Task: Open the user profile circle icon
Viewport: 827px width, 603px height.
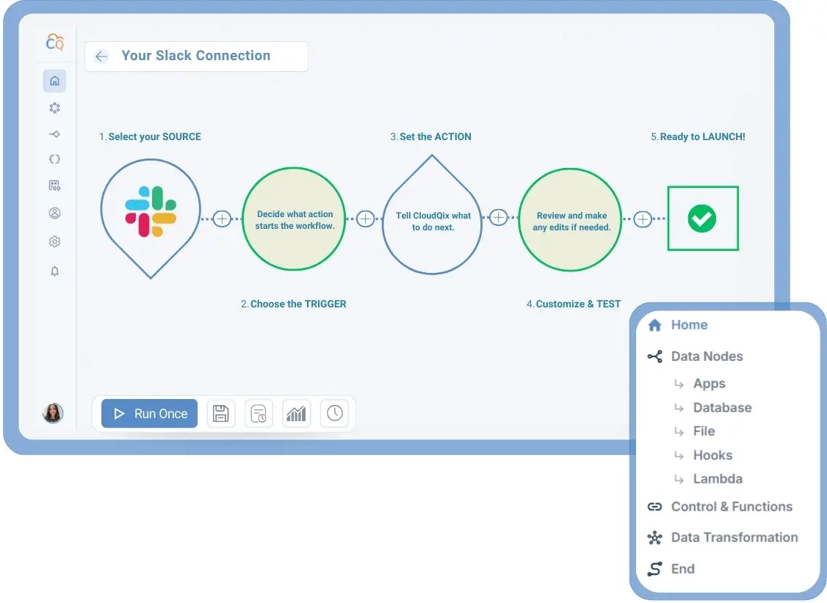Action: pyautogui.click(x=54, y=213)
